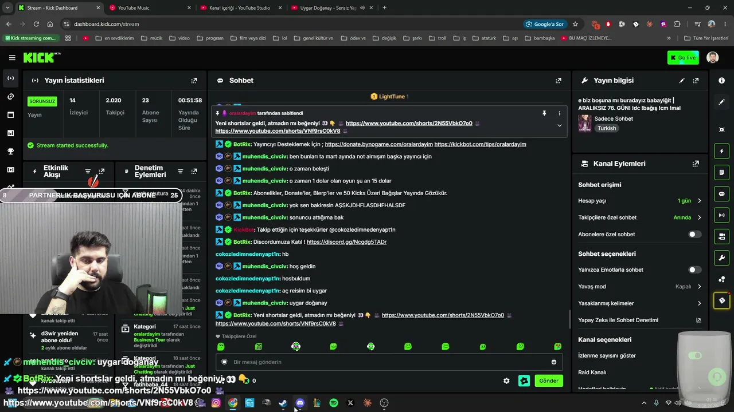Image resolution: width=734 pixels, height=412 pixels.
Task: Open Discord from the taskbar
Action: (x=300, y=403)
